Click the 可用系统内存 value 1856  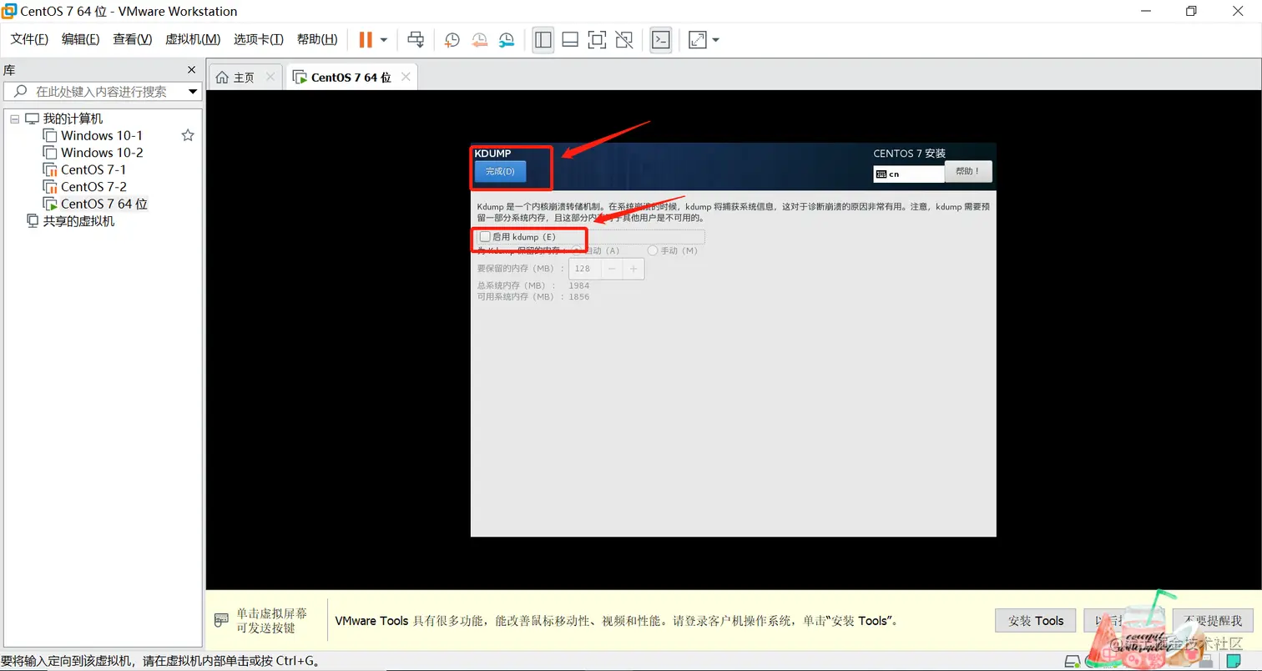click(578, 296)
